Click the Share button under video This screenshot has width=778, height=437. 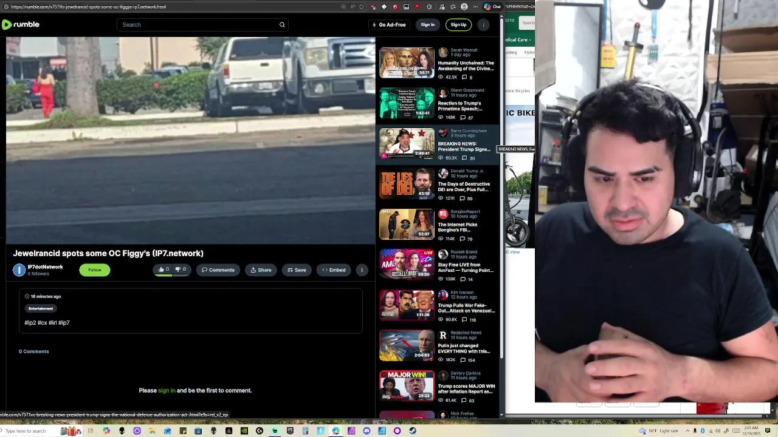[x=261, y=270]
